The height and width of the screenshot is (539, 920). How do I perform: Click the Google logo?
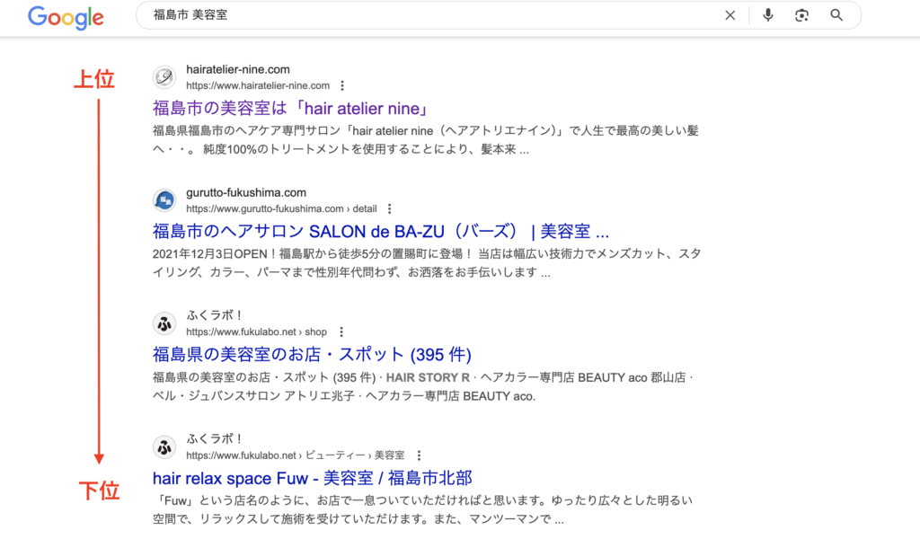(66, 17)
